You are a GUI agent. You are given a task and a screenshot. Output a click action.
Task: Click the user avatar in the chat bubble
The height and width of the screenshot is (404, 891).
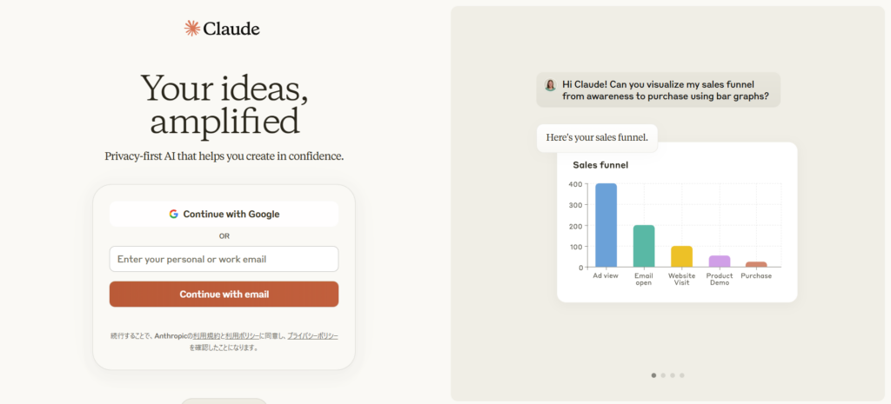(551, 84)
